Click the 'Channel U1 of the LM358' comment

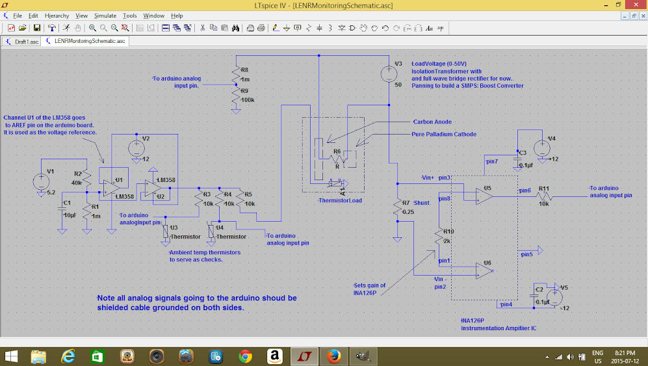pyautogui.click(x=50, y=125)
